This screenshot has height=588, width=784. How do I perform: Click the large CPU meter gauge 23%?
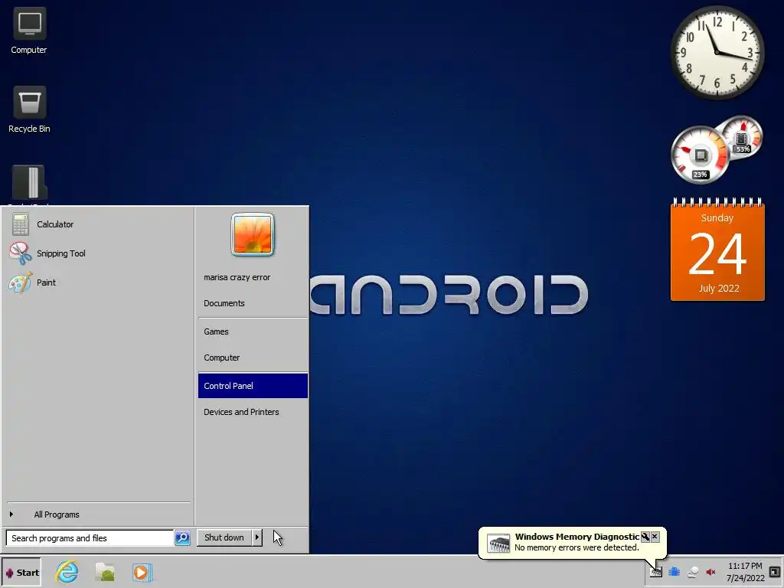click(700, 155)
